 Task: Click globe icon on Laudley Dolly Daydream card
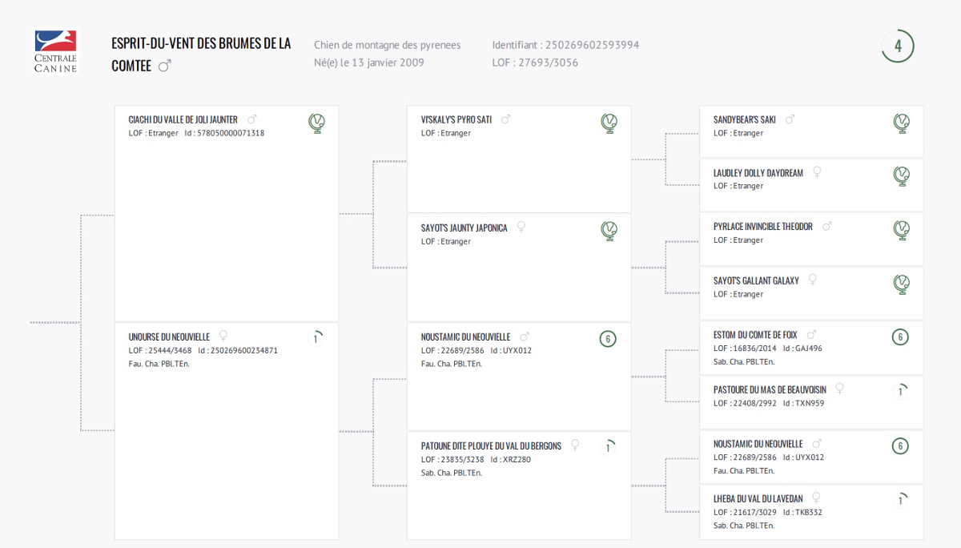click(x=902, y=176)
